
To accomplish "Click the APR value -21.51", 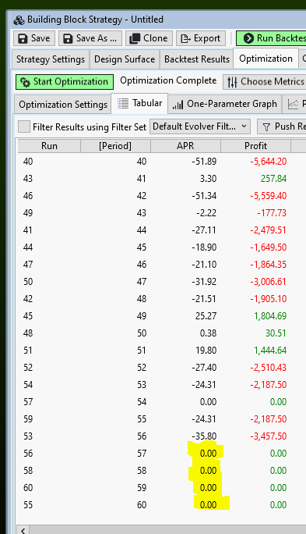I will 204,299.
